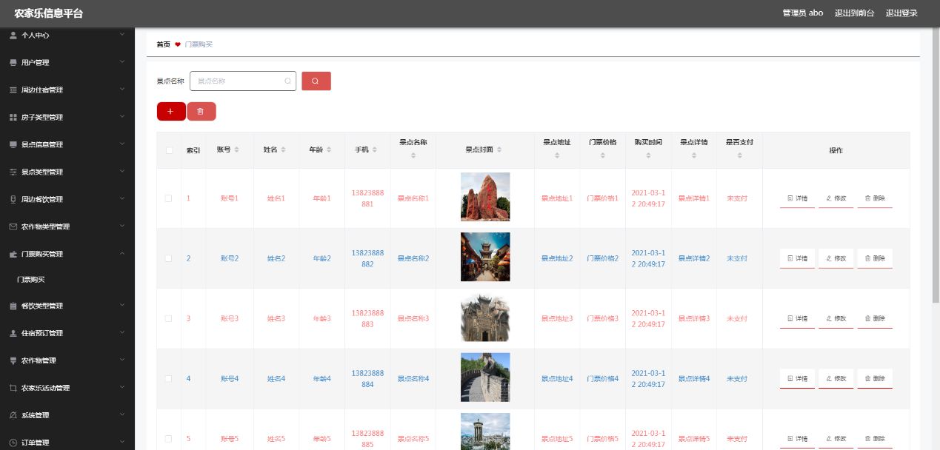The image size is (940, 450).
Task: Expand 周边餐饮管理 chevron
Action: click(x=122, y=198)
